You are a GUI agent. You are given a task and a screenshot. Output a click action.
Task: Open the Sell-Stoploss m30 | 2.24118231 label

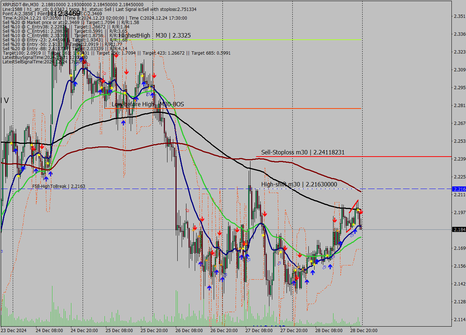[x=303, y=152]
